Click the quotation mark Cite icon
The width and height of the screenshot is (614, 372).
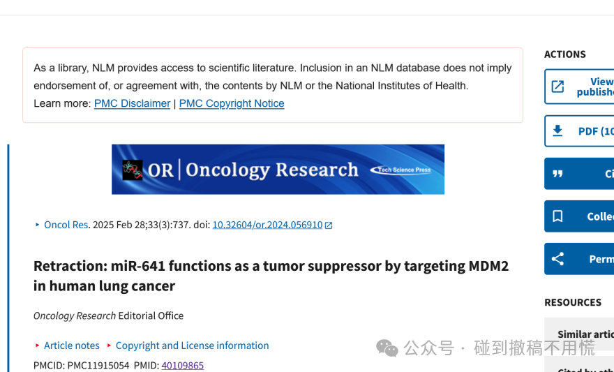557,174
